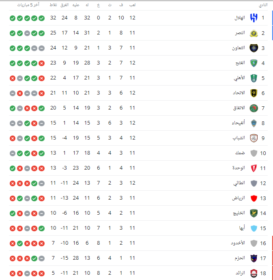Click the Al-Wehda red crest
This screenshot has width=273, height=280.
[x=254, y=168]
